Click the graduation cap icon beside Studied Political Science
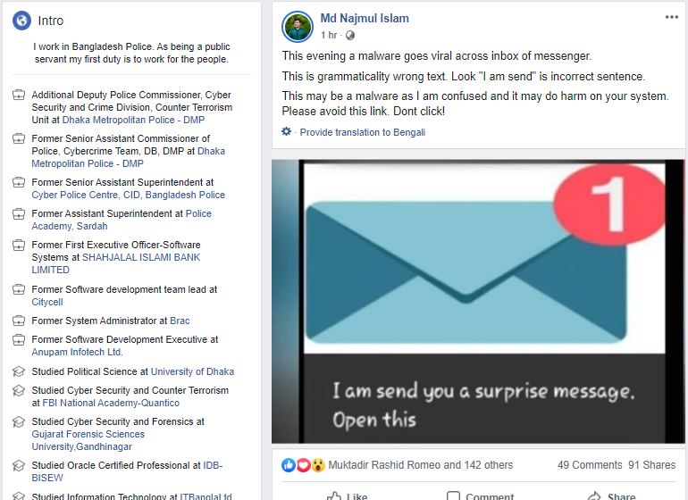Image resolution: width=688 pixels, height=500 pixels. [19, 371]
